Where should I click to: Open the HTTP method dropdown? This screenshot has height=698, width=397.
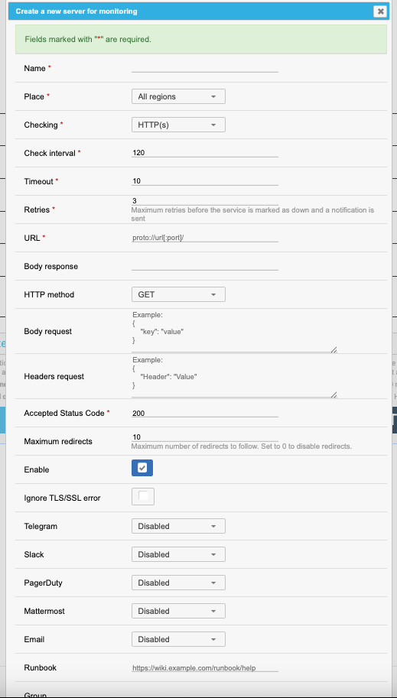click(x=178, y=294)
